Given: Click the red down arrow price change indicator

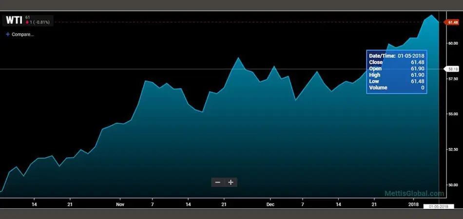Looking at the screenshot, I should tap(28, 23).
